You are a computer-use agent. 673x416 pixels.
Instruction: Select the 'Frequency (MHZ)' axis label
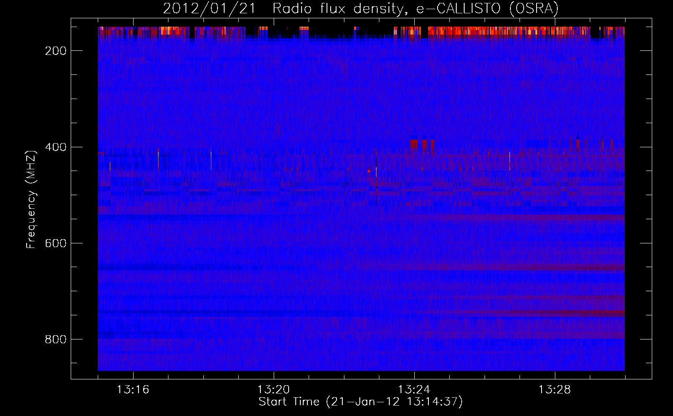(x=31, y=200)
